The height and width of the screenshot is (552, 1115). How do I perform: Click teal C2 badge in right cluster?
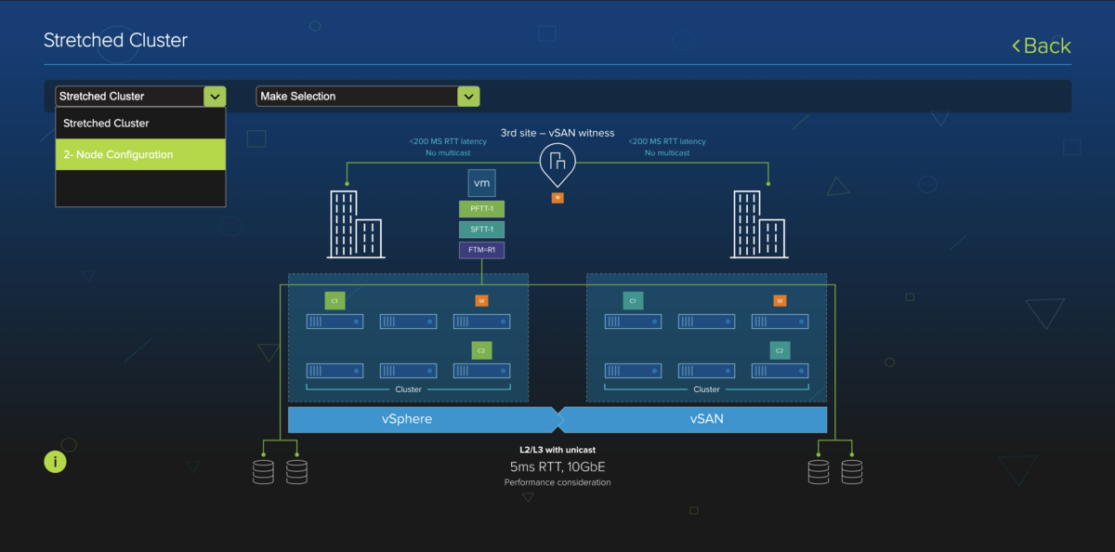coord(780,350)
